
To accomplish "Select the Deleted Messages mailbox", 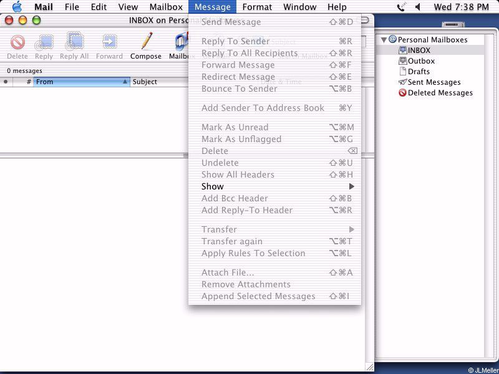I will click(x=435, y=92).
